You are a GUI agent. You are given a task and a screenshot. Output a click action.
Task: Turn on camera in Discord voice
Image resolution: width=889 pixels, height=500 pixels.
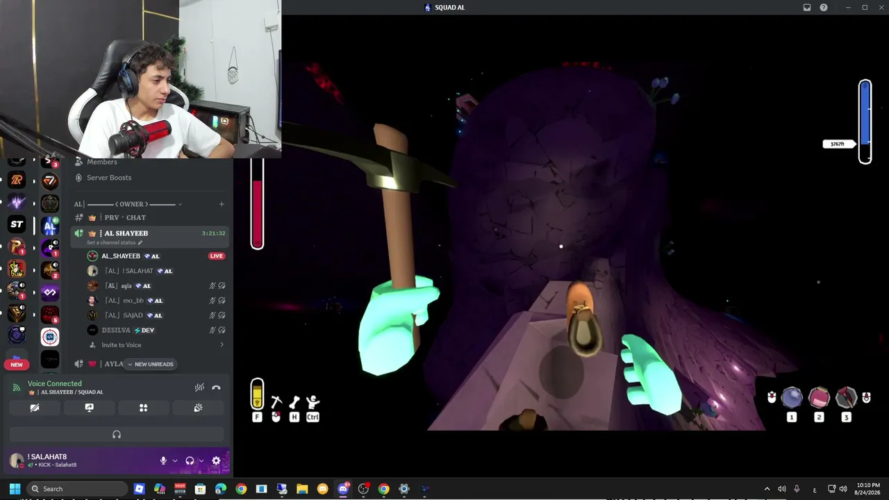(x=35, y=408)
